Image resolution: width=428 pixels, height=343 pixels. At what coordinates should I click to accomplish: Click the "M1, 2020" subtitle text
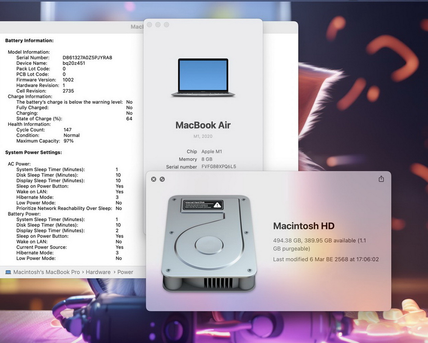click(x=203, y=136)
